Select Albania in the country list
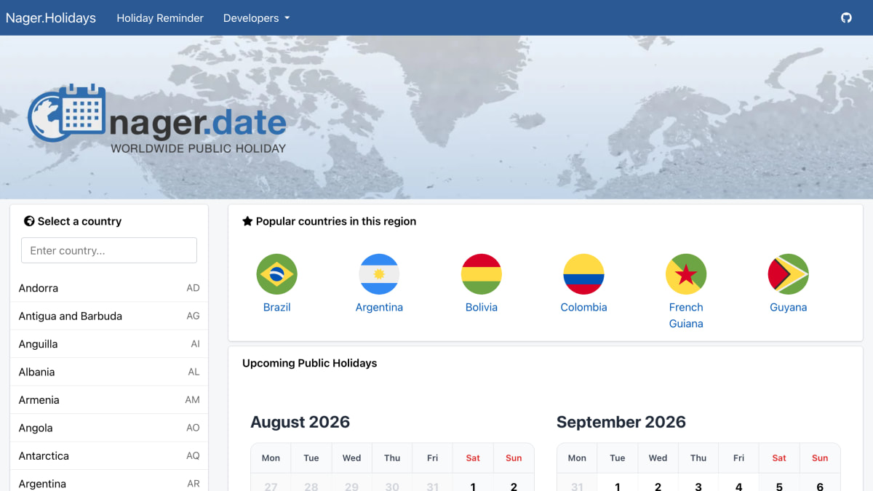 coord(109,372)
